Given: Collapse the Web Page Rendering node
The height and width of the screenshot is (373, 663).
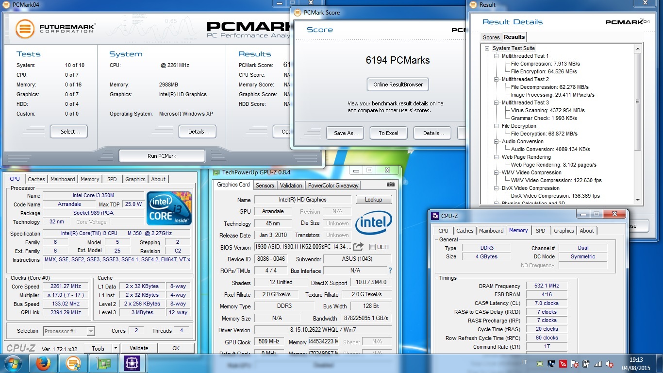Looking at the screenshot, I should (497, 157).
